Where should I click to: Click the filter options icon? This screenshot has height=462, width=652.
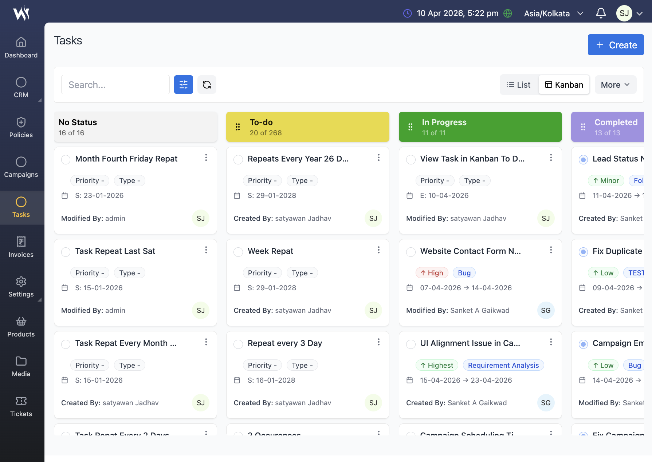tap(183, 85)
